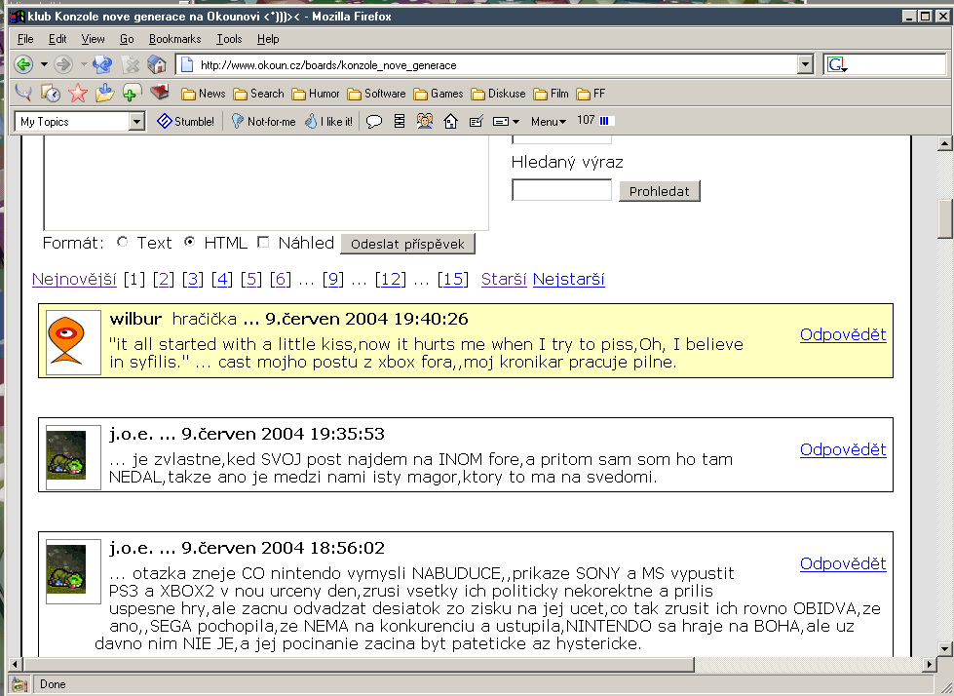This screenshot has width=954, height=696.
Task: Open the StumbleUpon Menu dropdown
Action: 549,121
